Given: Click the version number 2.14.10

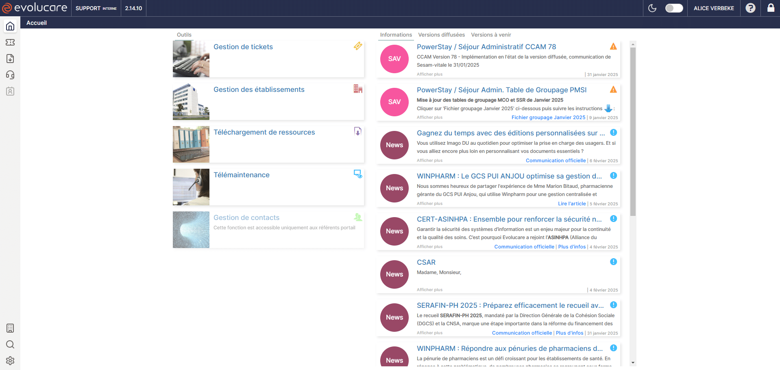Looking at the screenshot, I should [133, 8].
